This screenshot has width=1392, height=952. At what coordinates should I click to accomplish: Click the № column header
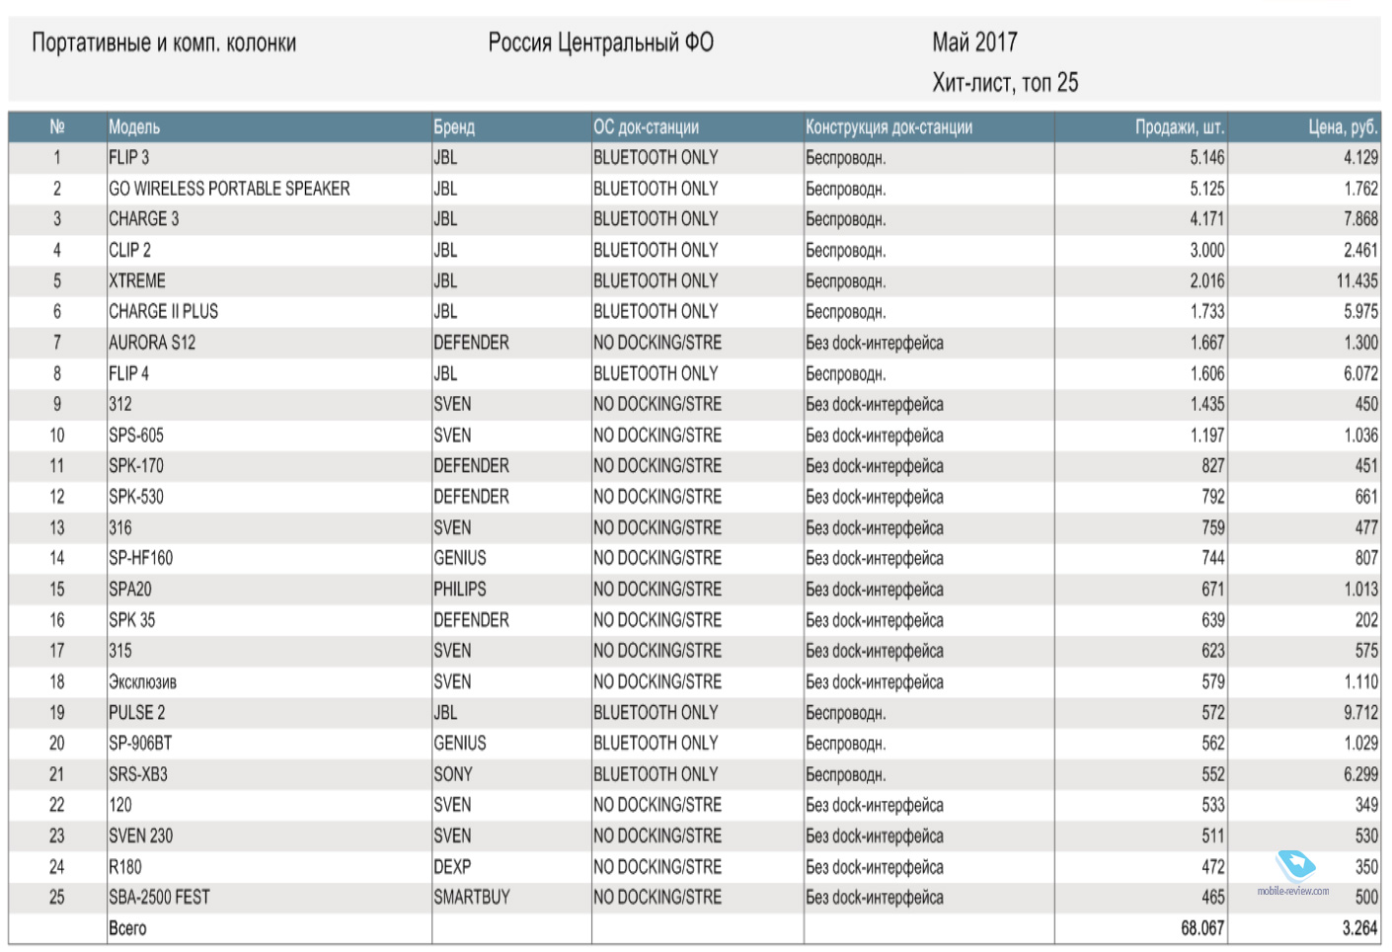[x=57, y=126]
